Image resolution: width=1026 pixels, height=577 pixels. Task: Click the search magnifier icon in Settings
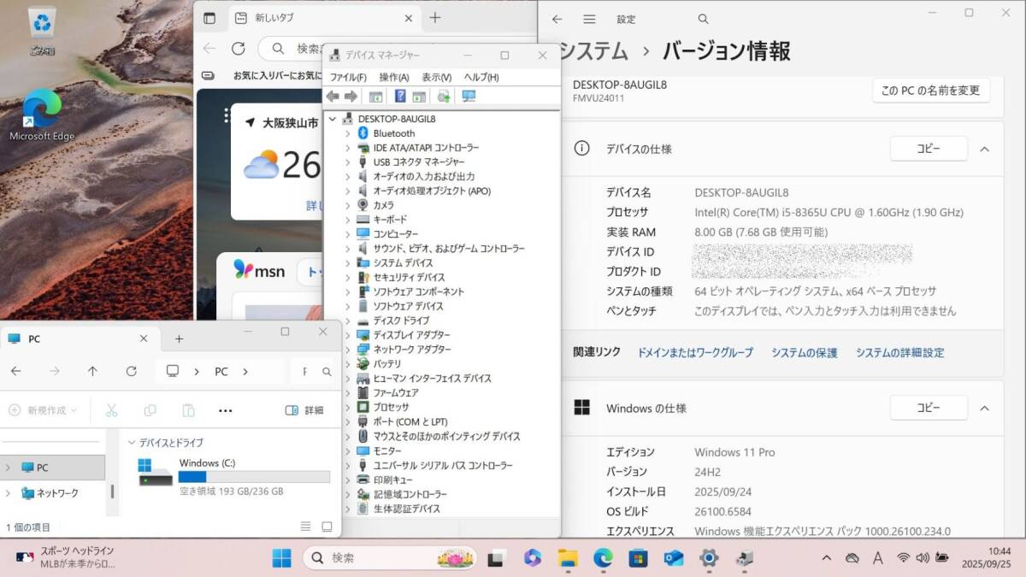point(703,19)
